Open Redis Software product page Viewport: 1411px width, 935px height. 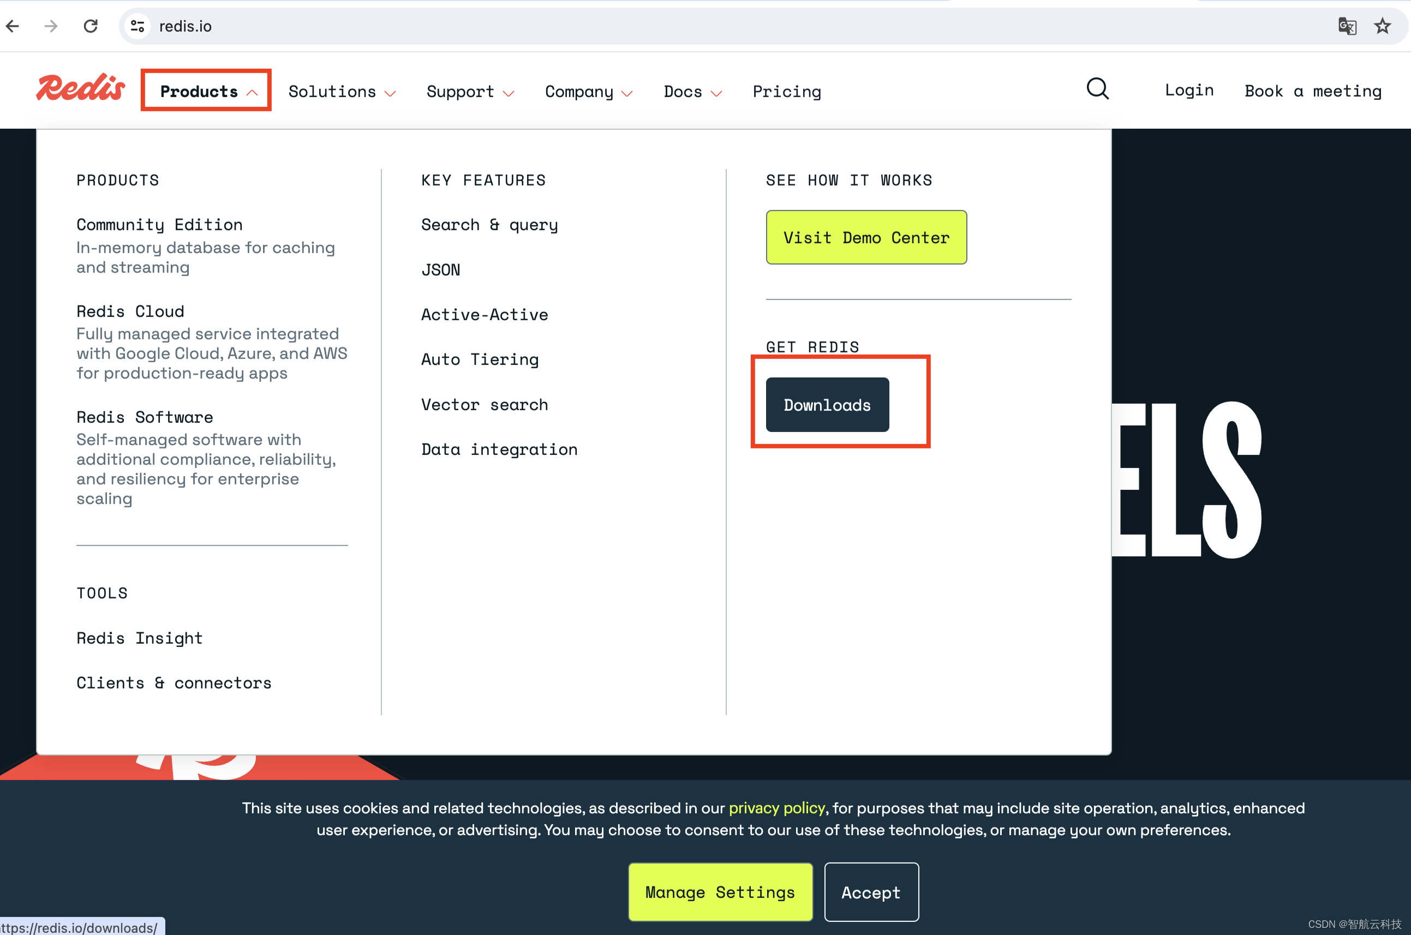coord(145,417)
